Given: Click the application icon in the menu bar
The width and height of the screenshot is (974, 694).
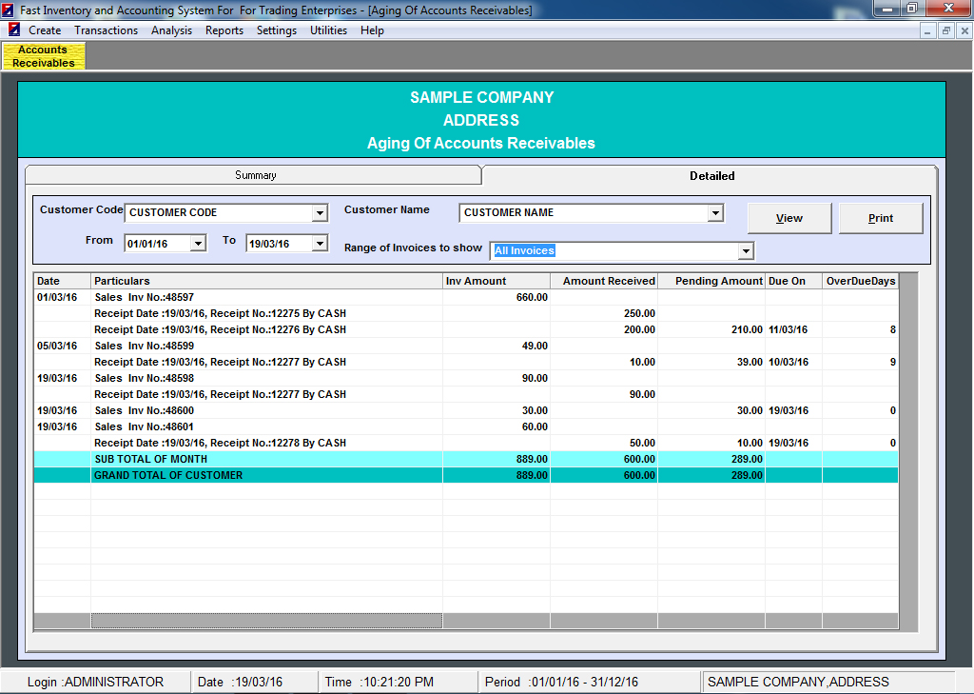Looking at the screenshot, I should pos(14,30).
